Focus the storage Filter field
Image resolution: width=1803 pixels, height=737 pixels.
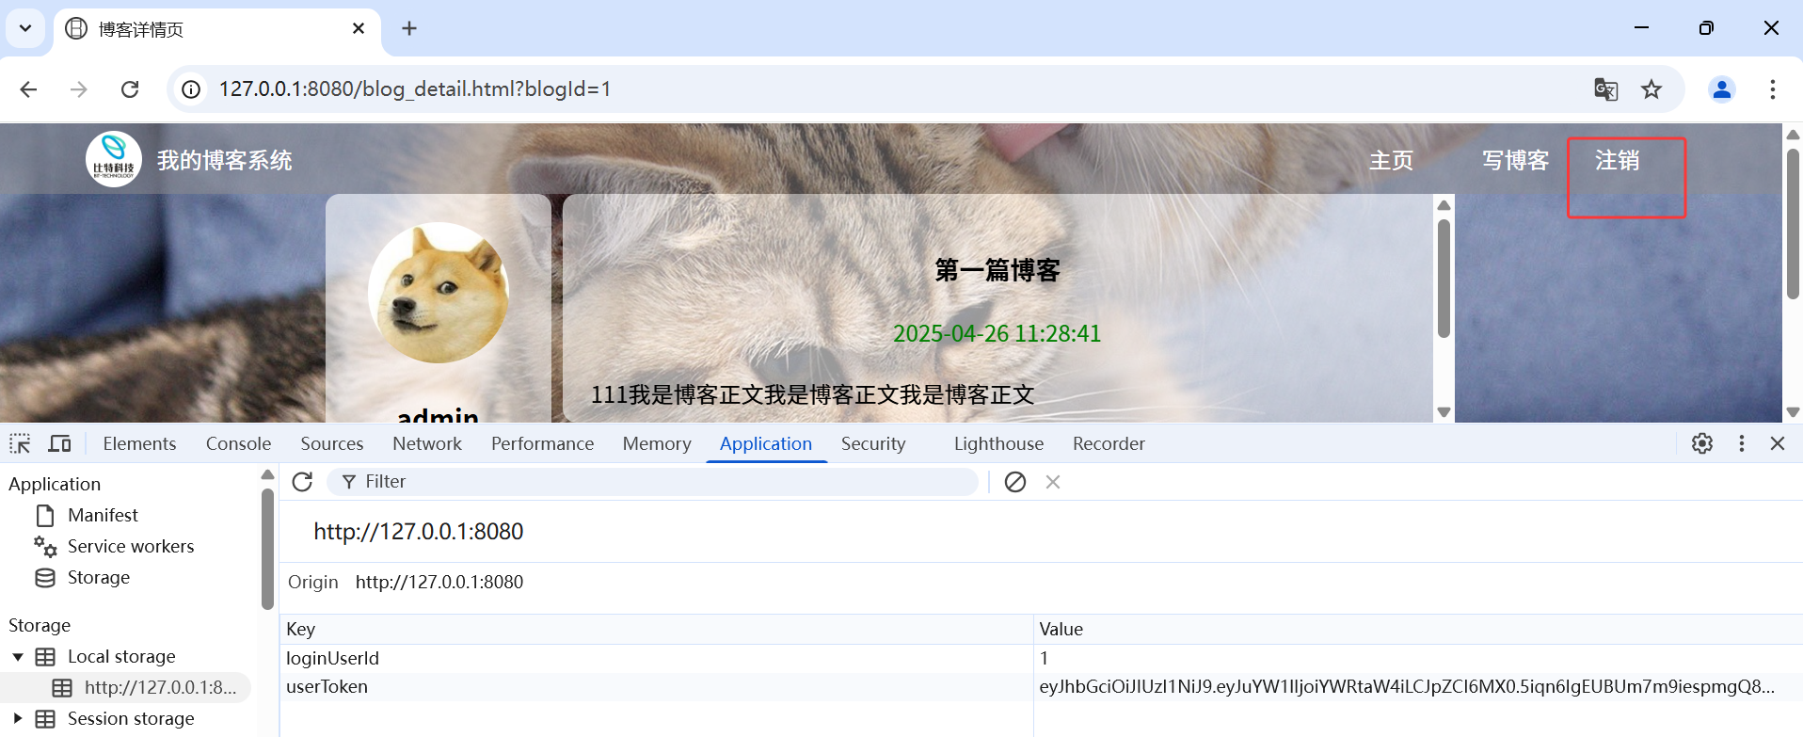[x=653, y=482]
